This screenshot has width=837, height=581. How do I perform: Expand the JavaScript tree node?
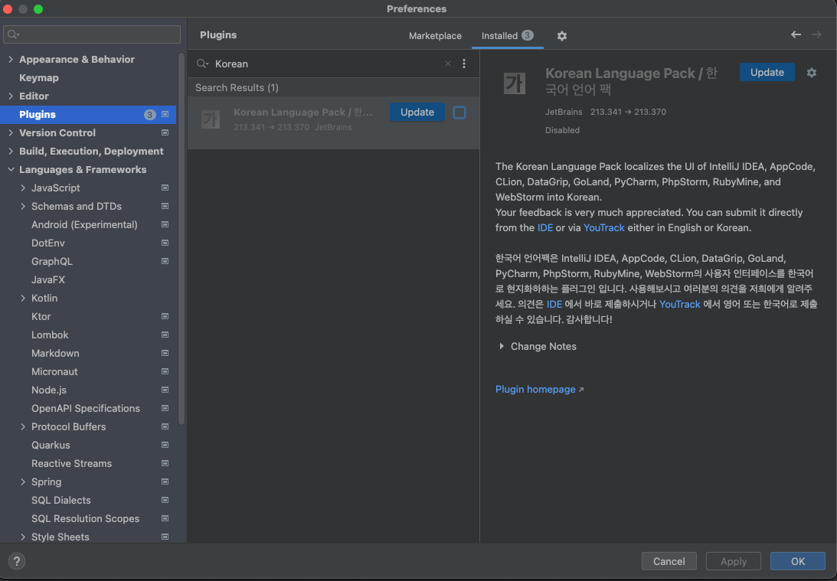tap(23, 188)
